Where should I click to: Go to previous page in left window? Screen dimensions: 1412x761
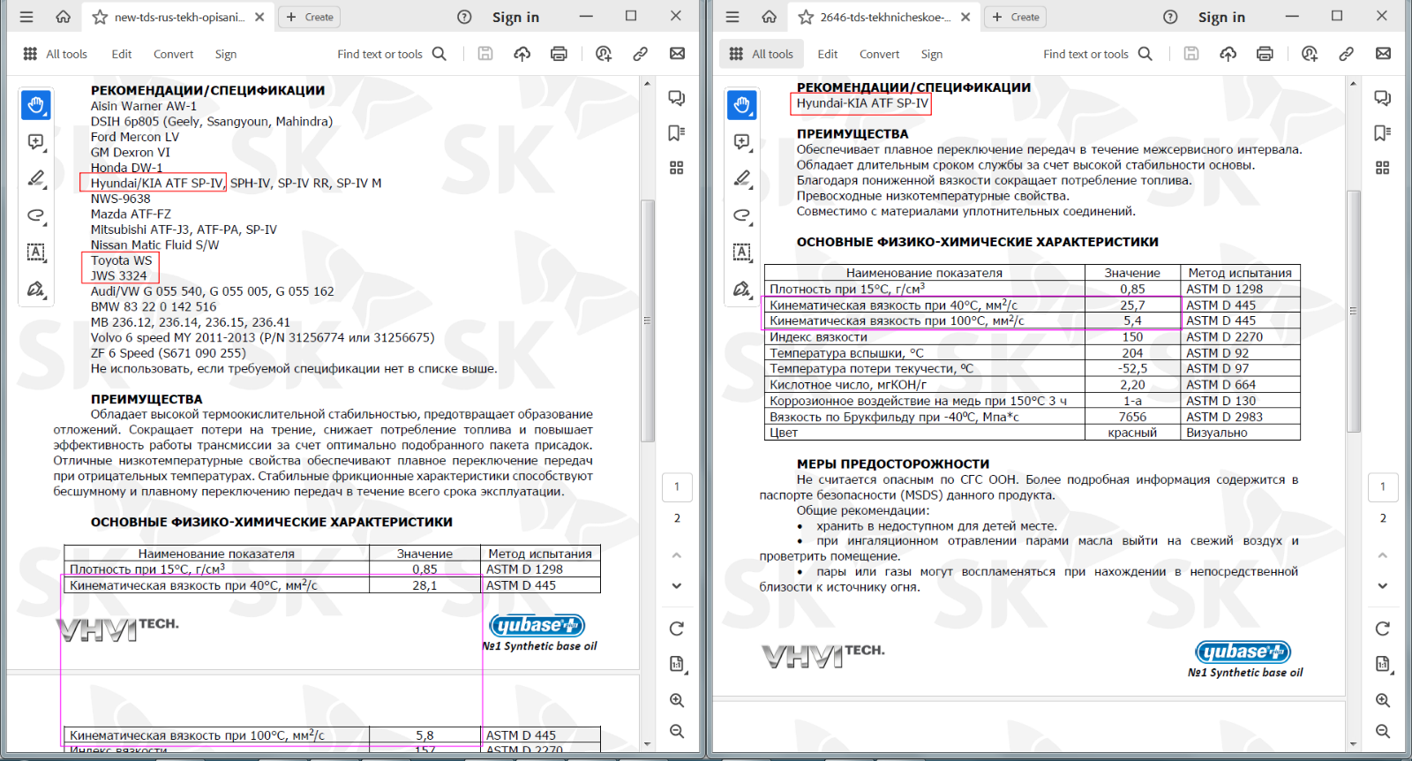[677, 555]
